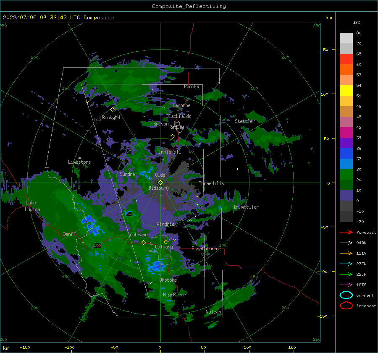This screenshot has width=378, height=353.
Task: Click the green 20 dBZ color swatch
Action: coord(346,175)
